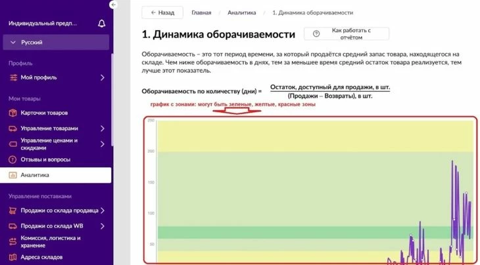Open Адреса складов menu item

tap(41, 257)
